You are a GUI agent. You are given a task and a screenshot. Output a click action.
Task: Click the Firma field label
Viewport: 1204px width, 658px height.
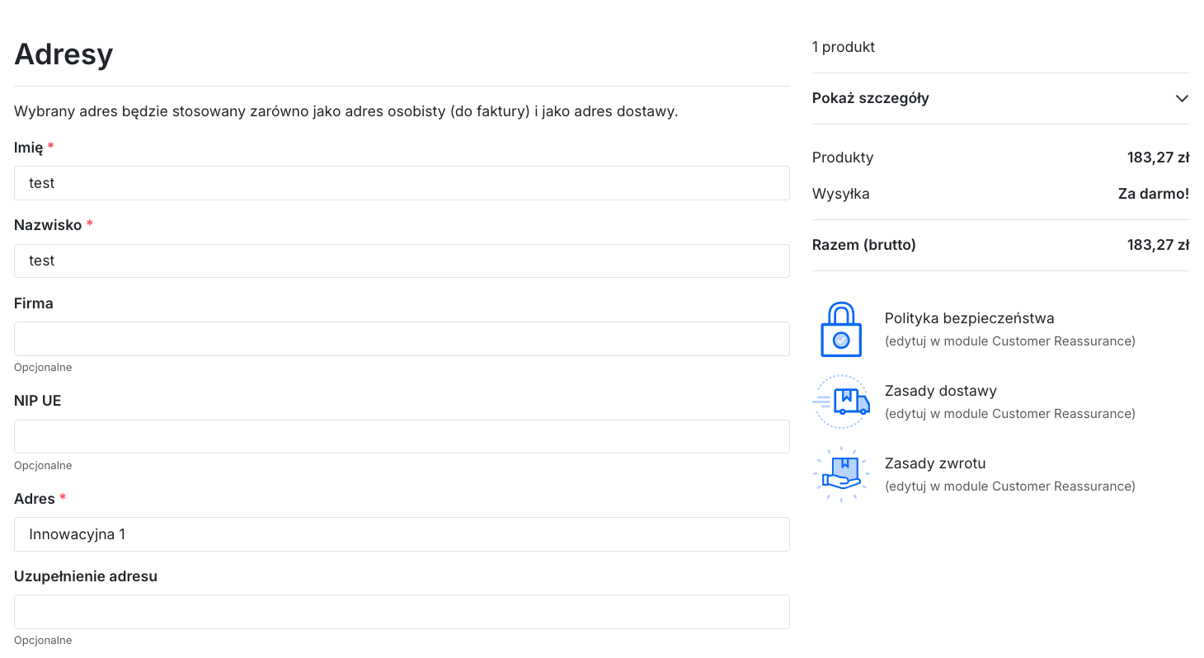coord(34,303)
